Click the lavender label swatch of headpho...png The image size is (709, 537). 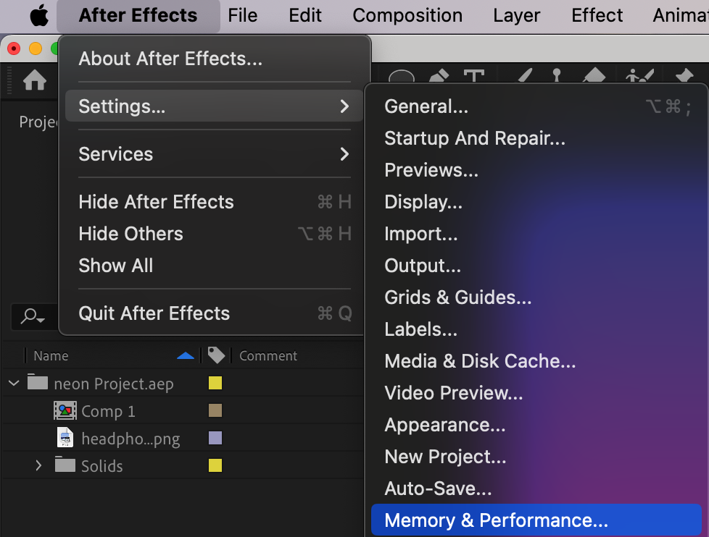(x=215, y=438)
